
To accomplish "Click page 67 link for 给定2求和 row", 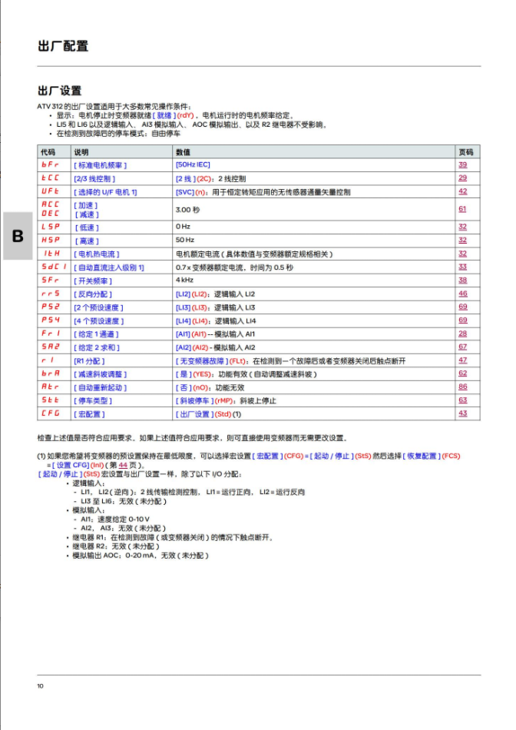I will point(462,347).
